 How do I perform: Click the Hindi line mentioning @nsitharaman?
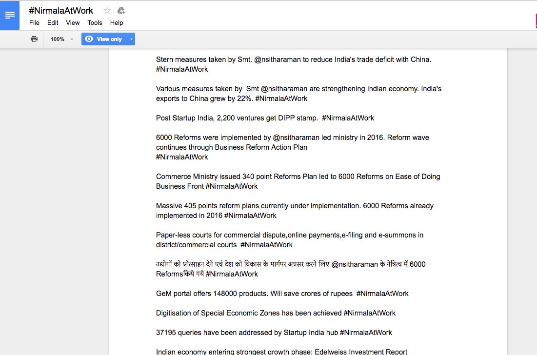coord(291,264)
